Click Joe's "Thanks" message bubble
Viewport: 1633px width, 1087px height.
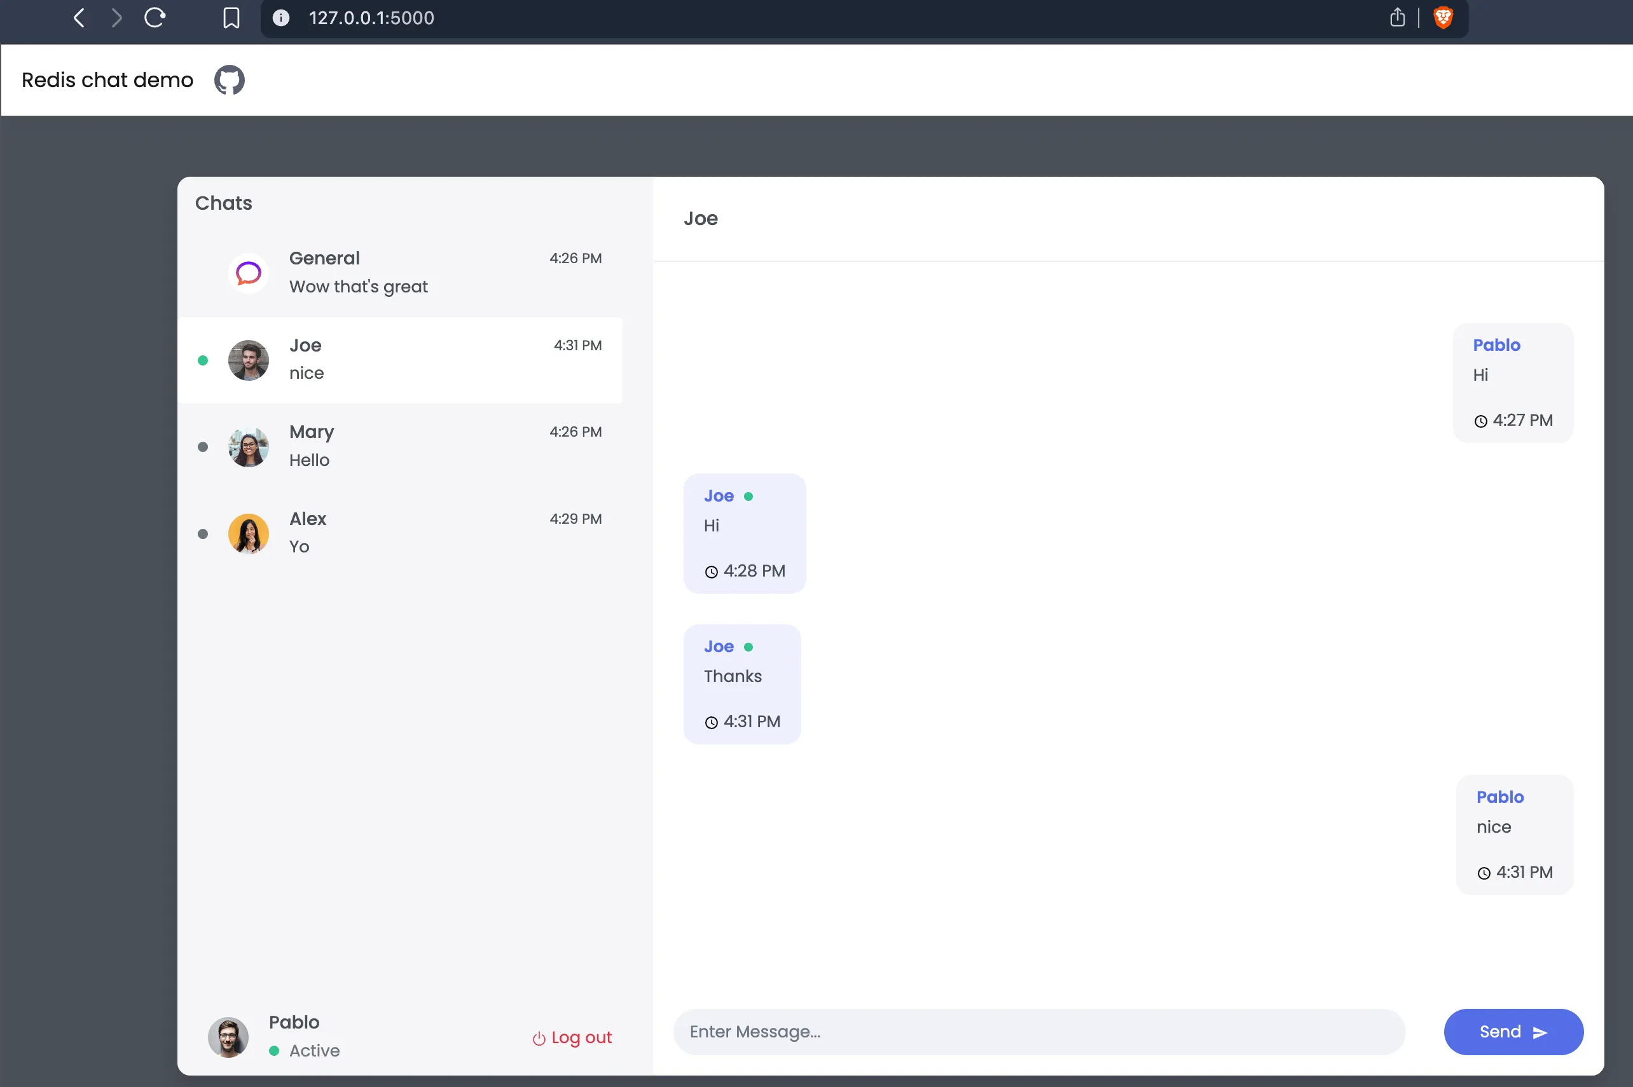(x=741, y=683)
